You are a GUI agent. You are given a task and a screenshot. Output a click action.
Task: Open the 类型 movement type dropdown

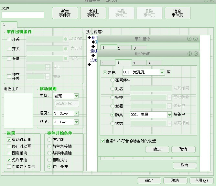(76, 96)
